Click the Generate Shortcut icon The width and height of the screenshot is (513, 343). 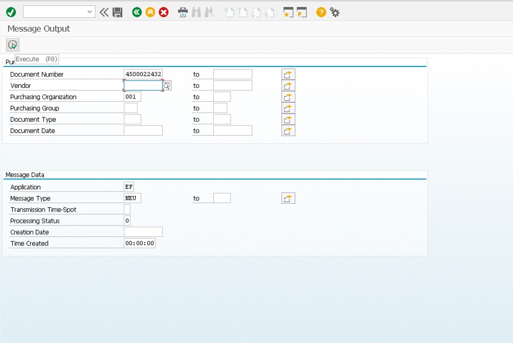point(302,12)
